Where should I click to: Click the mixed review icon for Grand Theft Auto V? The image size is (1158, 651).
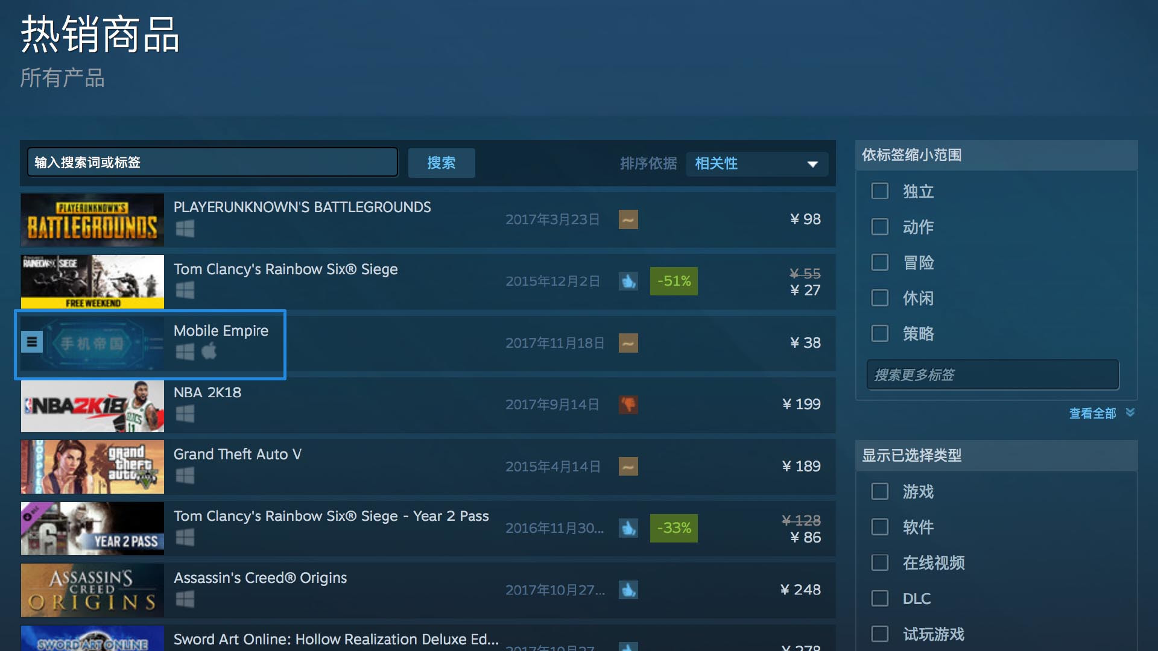pos(628,466)
